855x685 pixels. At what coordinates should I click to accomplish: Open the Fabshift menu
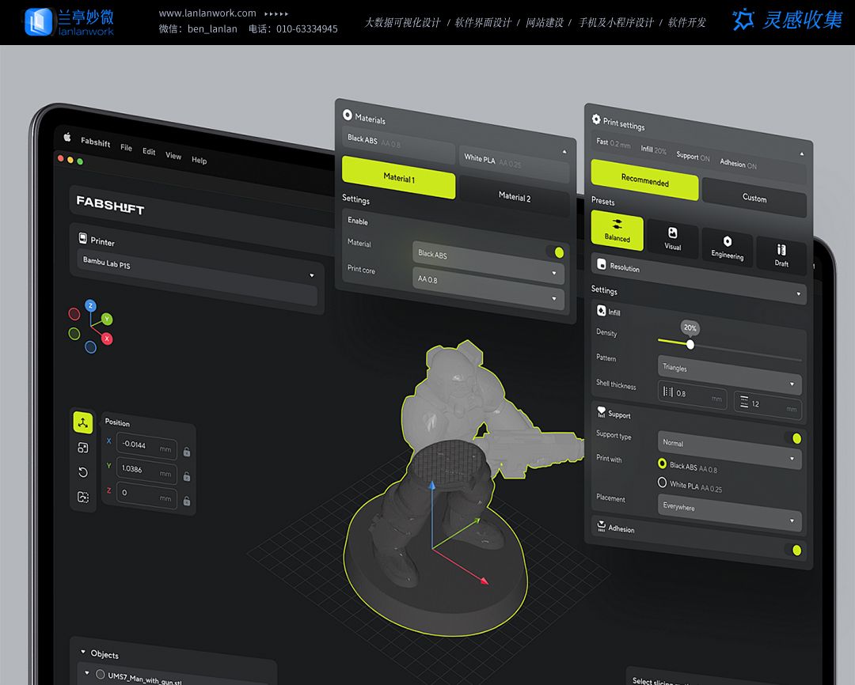pos(96,142)
